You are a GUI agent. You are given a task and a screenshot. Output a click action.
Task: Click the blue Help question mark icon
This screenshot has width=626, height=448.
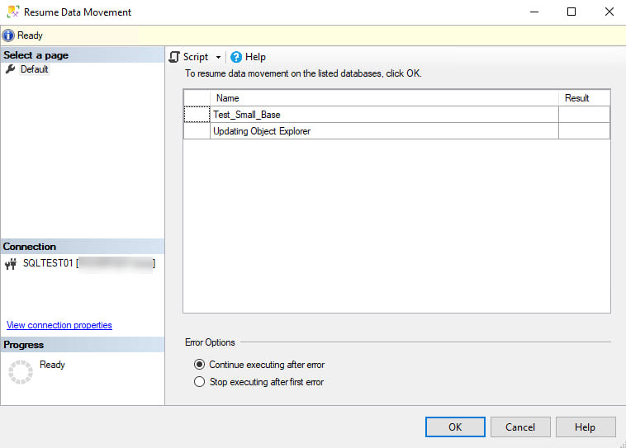[x=236, y=57]
